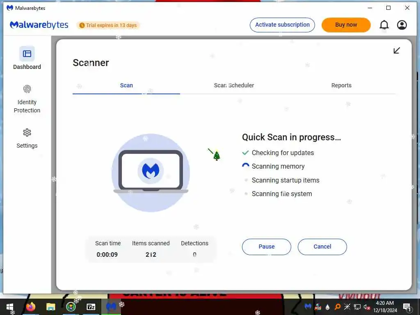The width and height of the screenshot is (420, 315).
Task: Click the orange Buy now button
Action: [x=346, y=25]
